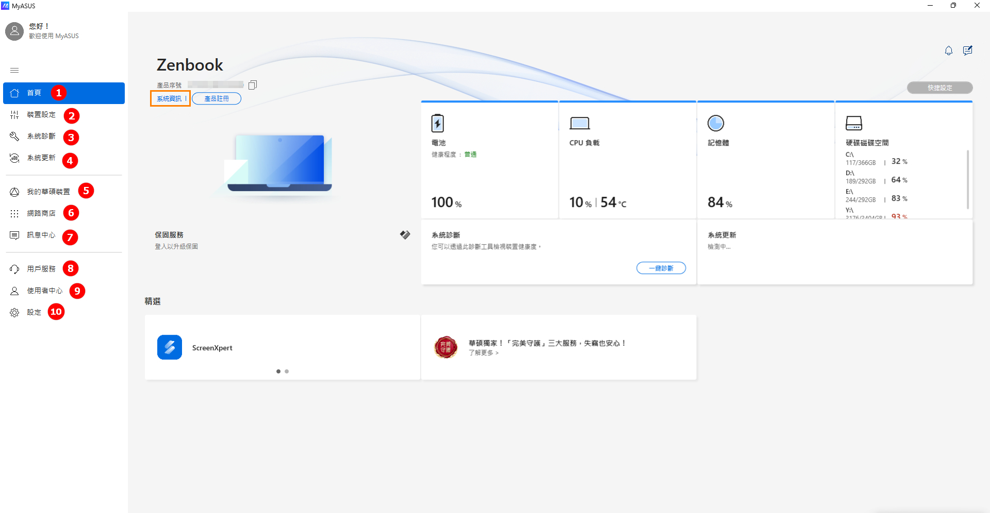Open the feedback icon beside the bell
990x513 pixels.
click(968, 50)
